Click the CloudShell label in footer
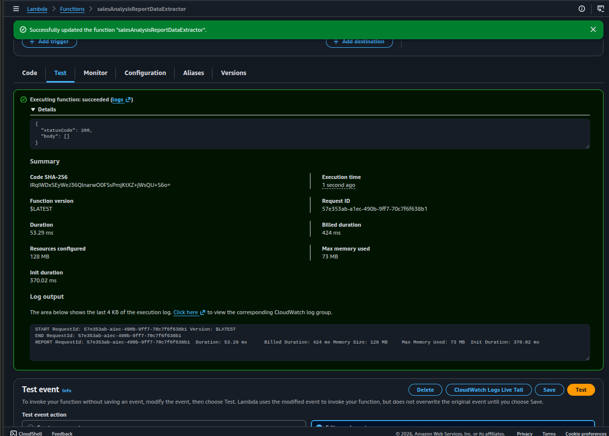Image resolution: width=609 pixels, height=436 pixels. coord(30,434)
